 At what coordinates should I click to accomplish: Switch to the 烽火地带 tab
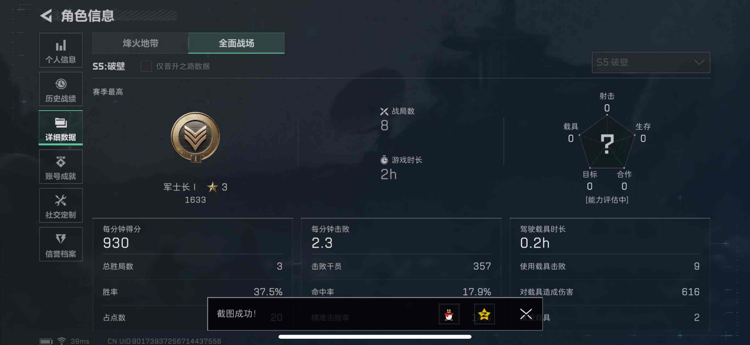coord(140,43)
